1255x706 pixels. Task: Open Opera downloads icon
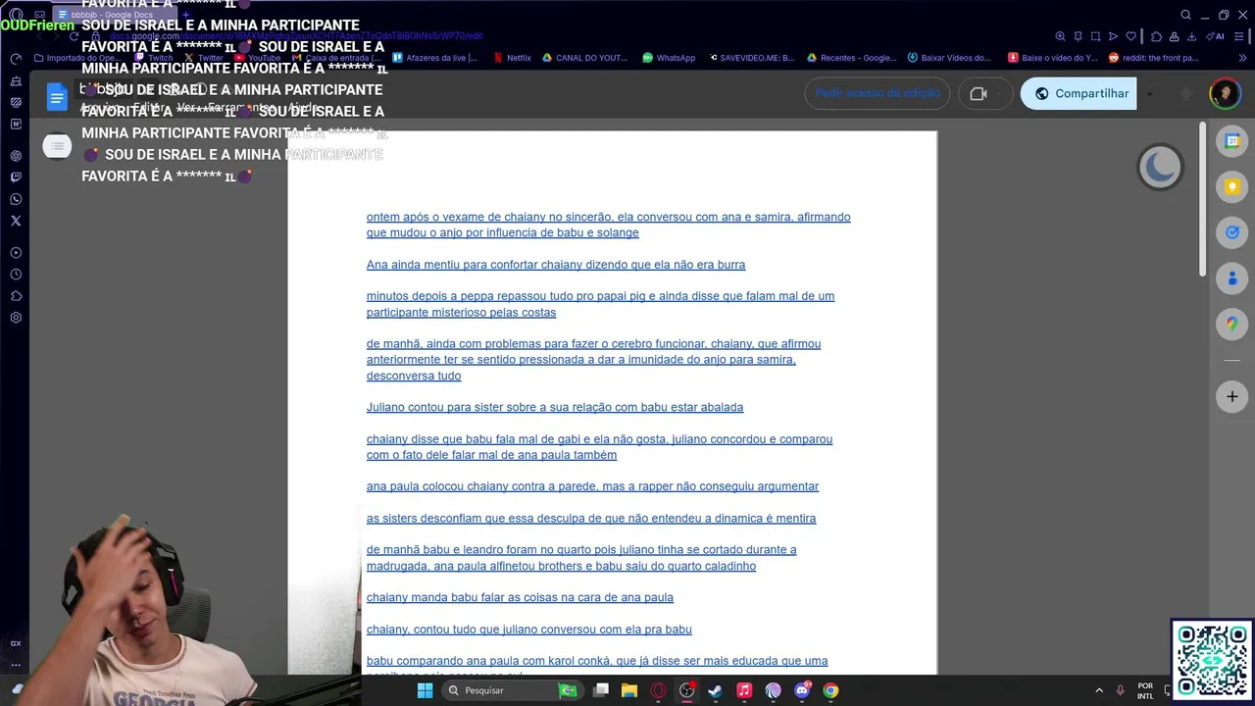[1192, 36]
